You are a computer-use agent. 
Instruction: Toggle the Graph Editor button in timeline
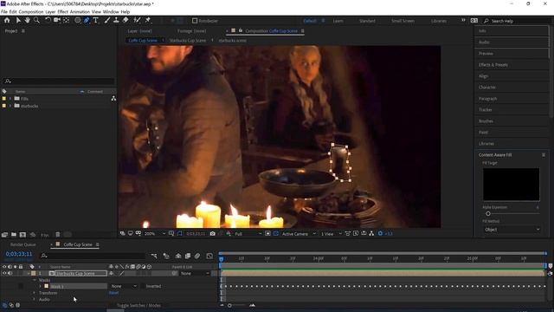pyautogui.click(x=209, y=256)
